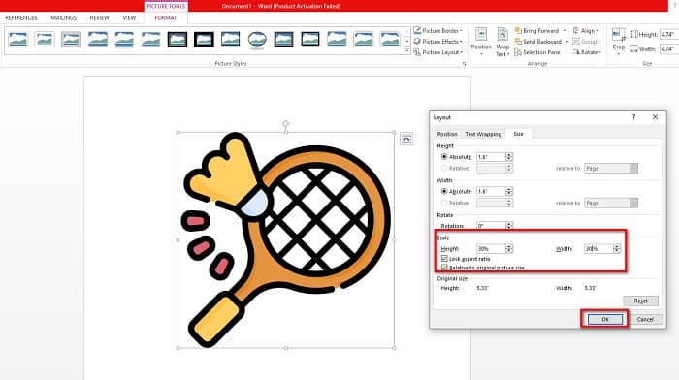Adjust the absolute height stepper
The height and width of the screenshot is (380, 679).
click(509, 157)
